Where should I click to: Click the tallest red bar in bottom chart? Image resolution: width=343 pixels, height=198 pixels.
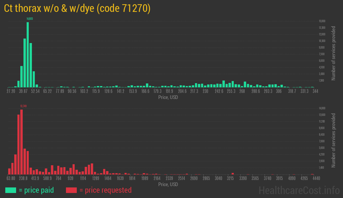(21, 142)
